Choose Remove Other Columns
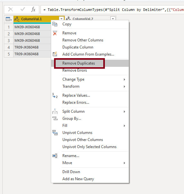The image size is (184, 194). pyautogui.click(x=90, y=40)
